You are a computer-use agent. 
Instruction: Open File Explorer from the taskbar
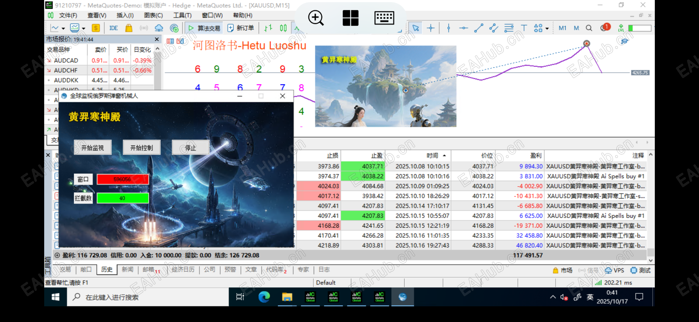tap(287, 297)
